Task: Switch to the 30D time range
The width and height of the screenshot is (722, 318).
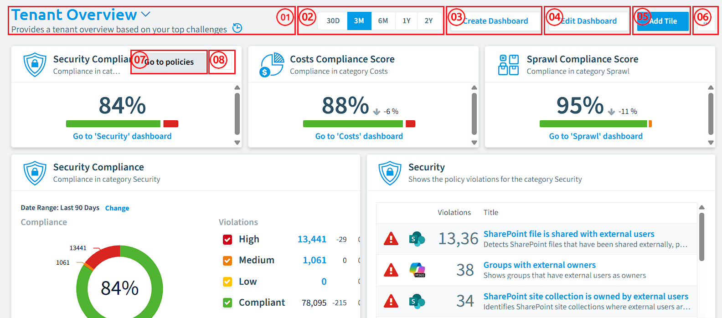Action: point(333,21)
